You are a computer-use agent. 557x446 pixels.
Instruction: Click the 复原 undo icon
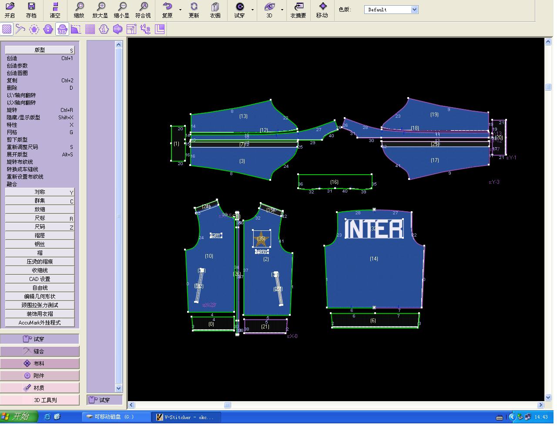point(168,10)
